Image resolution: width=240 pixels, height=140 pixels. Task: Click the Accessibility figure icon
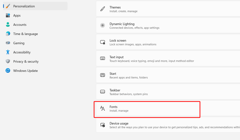[8, 52]
